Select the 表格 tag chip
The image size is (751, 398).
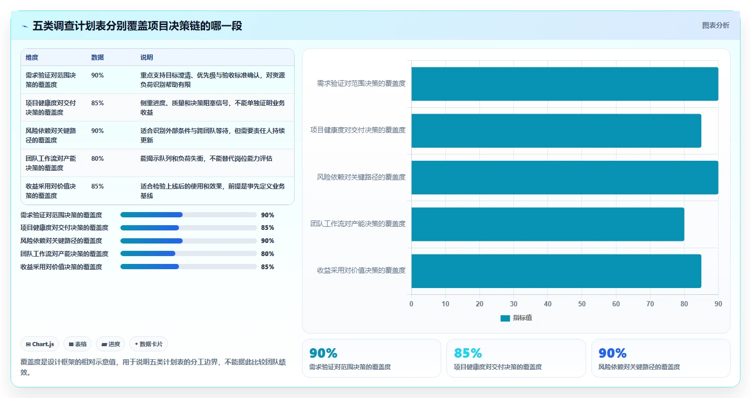[x=77, y=344]
